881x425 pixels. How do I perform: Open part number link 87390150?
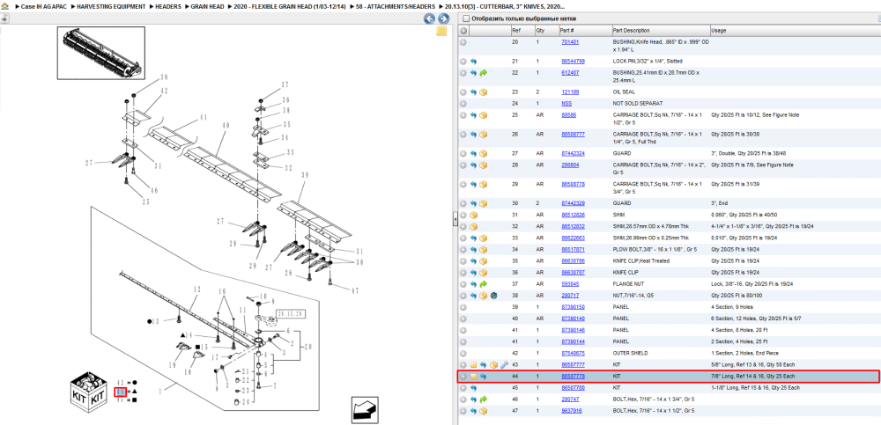point(573,307)
